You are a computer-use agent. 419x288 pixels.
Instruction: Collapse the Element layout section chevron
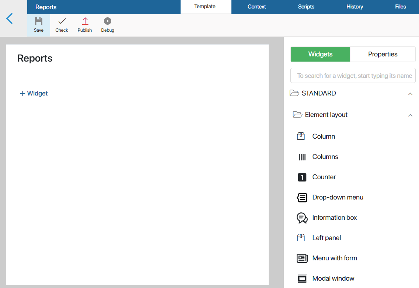(x=410, y=115)
